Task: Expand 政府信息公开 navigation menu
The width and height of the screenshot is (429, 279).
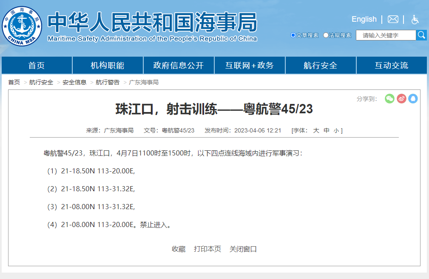Action: [179, 66]
